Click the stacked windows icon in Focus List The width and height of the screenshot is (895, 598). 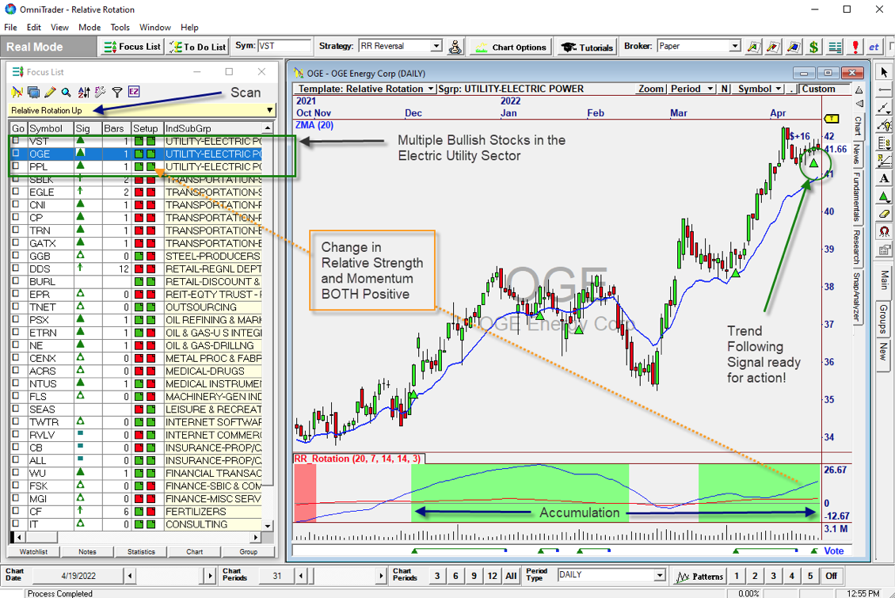click(34, 92)
